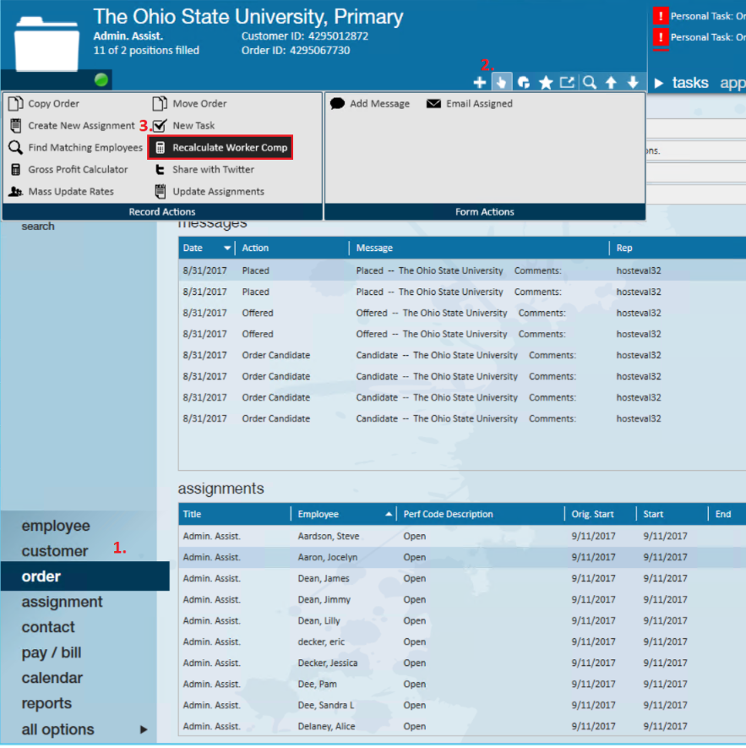Click Perf Code Description column header

click(448, 514)
